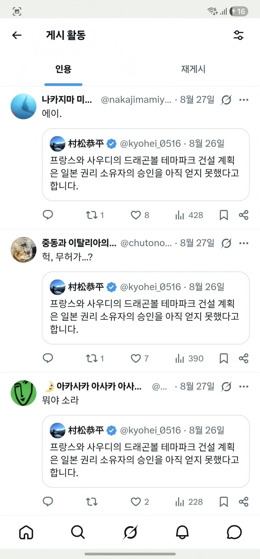
Task: Open notifications bell in bottom bar
Action: pos(182,532)
